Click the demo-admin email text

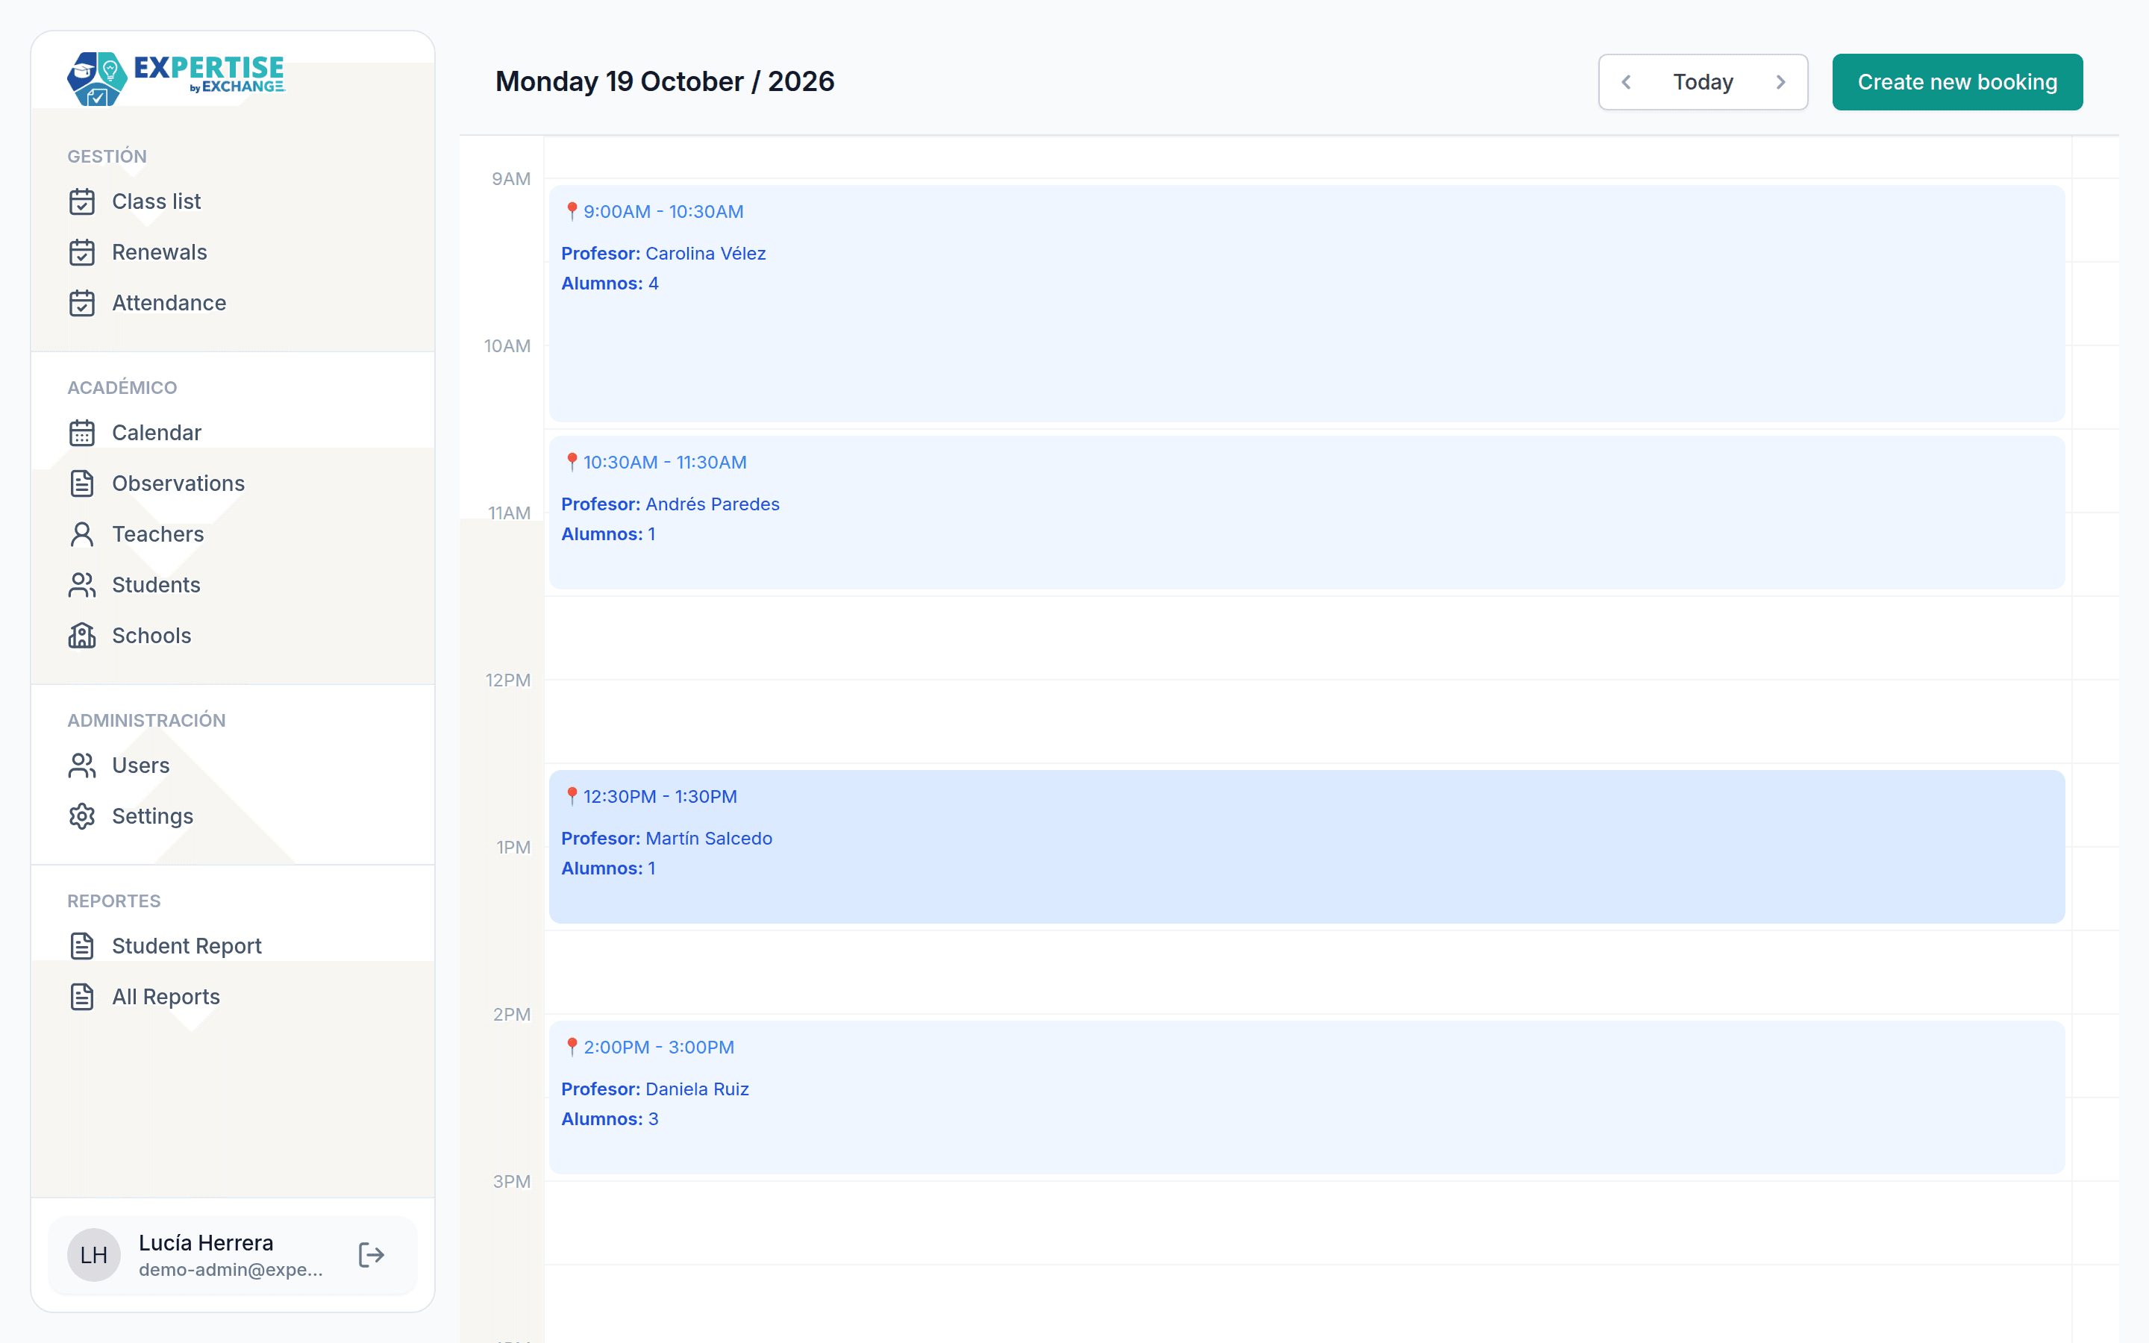click(x=231, y=1270)
